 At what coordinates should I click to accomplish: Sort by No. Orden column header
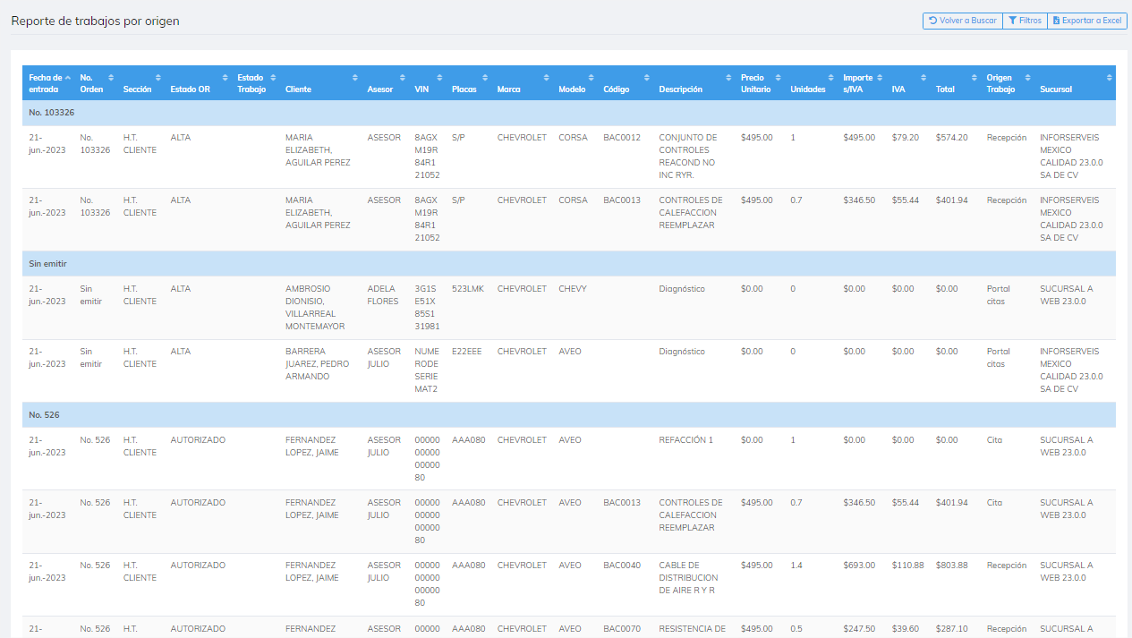click(x=97, y=83)
